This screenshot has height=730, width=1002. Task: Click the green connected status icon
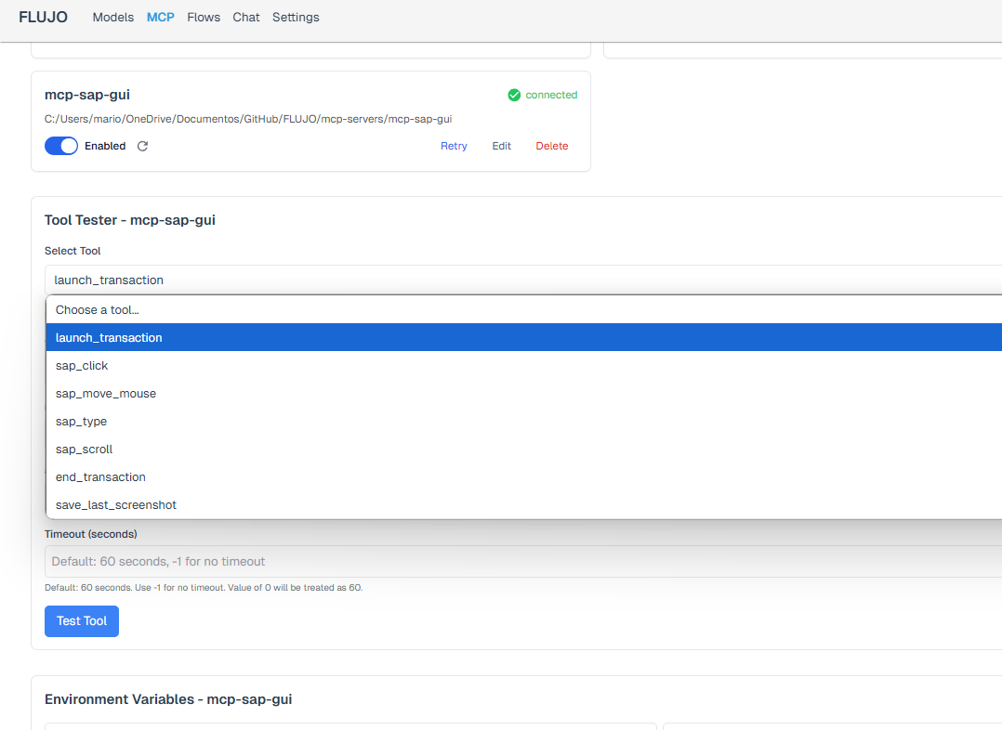tap(514, 95)
